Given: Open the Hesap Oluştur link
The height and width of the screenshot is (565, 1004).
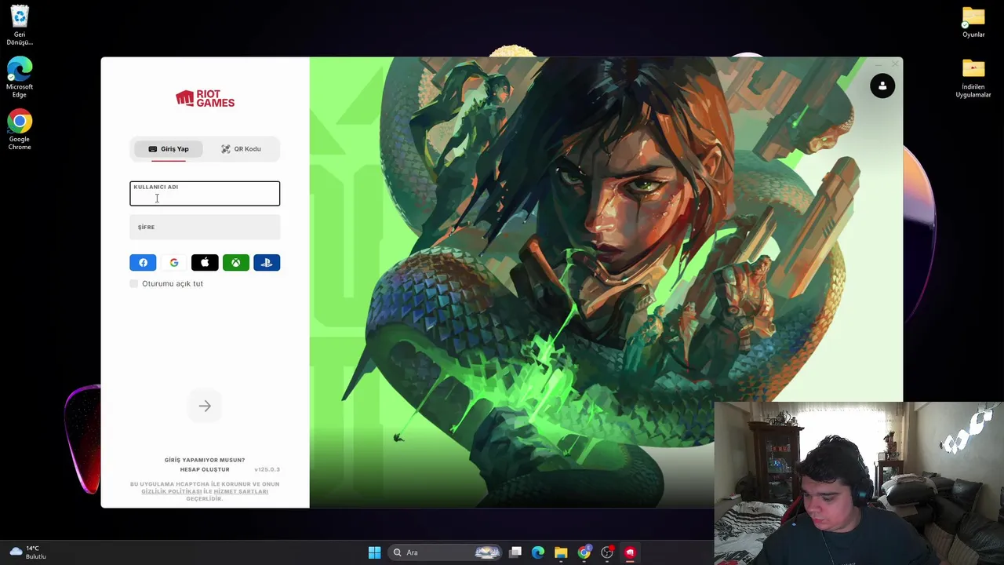Looking at the screenshot, I should pyautogui.click(x=205, y=469).
